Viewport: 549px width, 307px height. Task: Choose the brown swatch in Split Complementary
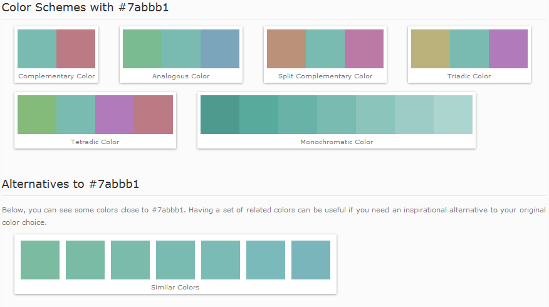[286, 49]
